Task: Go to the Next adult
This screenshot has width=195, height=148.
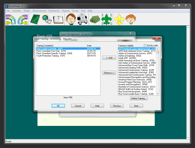Action: click(x=136, y=106)
